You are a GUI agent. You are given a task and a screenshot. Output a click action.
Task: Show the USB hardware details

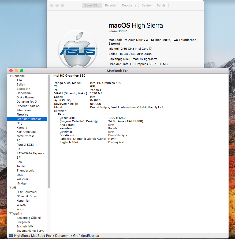20,175
